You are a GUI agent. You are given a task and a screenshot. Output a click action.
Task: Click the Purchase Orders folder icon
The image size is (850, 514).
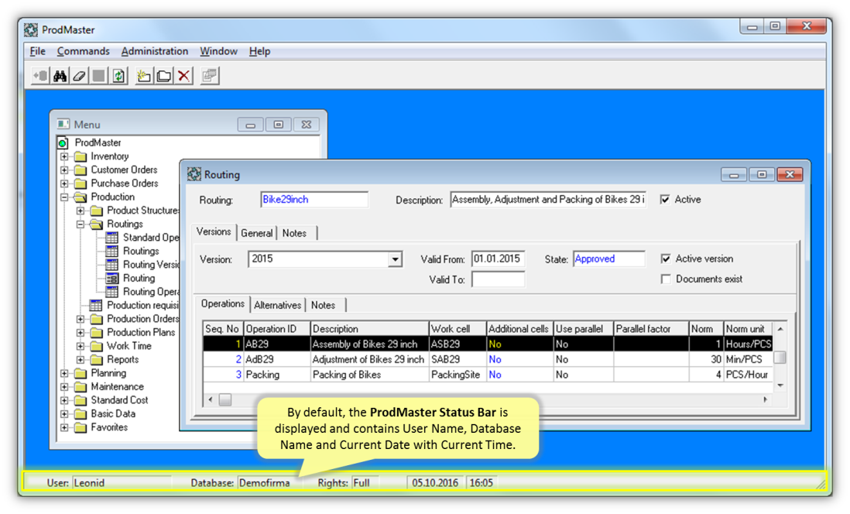[81, 183]
